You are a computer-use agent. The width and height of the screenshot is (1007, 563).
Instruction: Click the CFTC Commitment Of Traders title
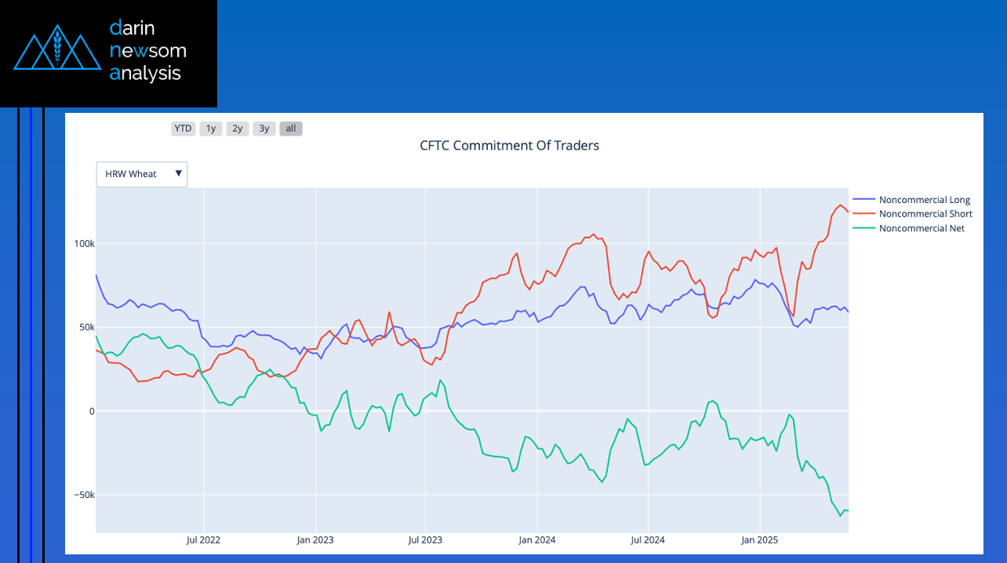[x=509, y=146]
